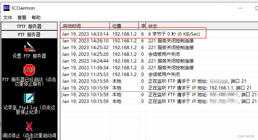Sort by the 启动时间 column header

coord(85,26)
